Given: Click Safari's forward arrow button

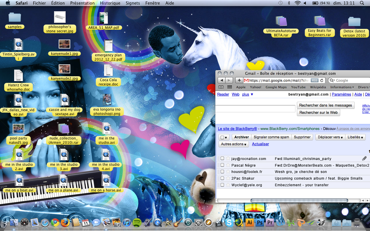Looking at the screenshot, I should pyautogui.click(x=229, y=80).
